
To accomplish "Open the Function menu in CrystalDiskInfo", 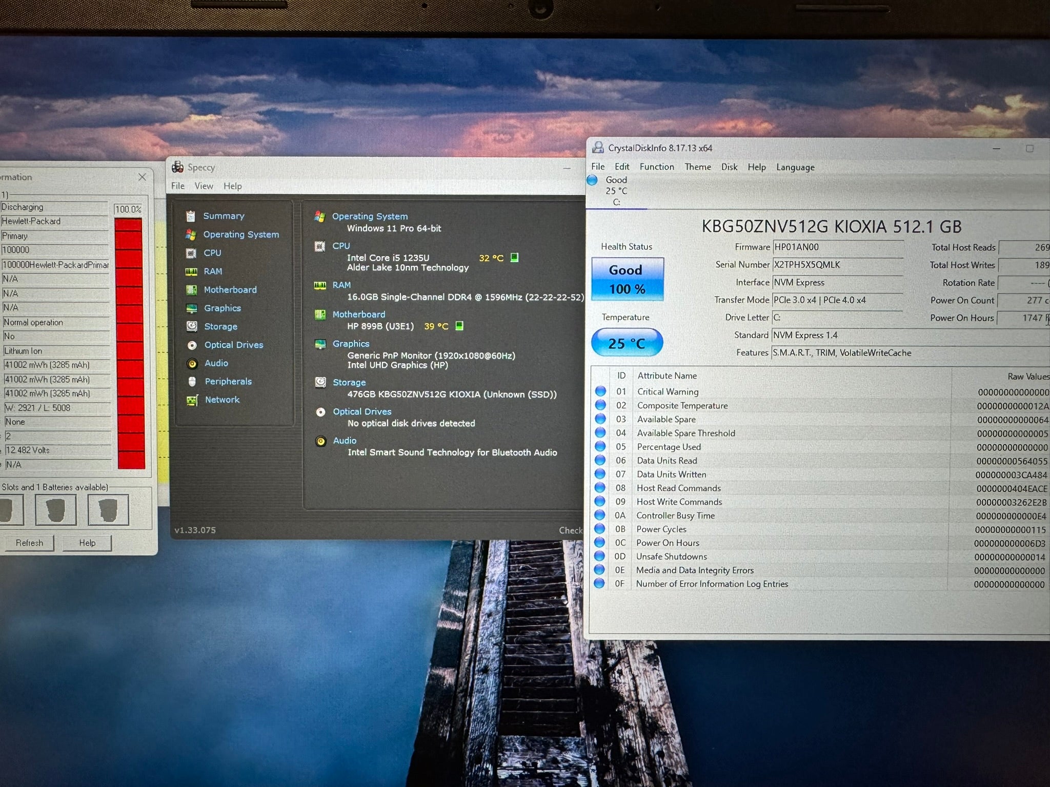I will point(657,167).
